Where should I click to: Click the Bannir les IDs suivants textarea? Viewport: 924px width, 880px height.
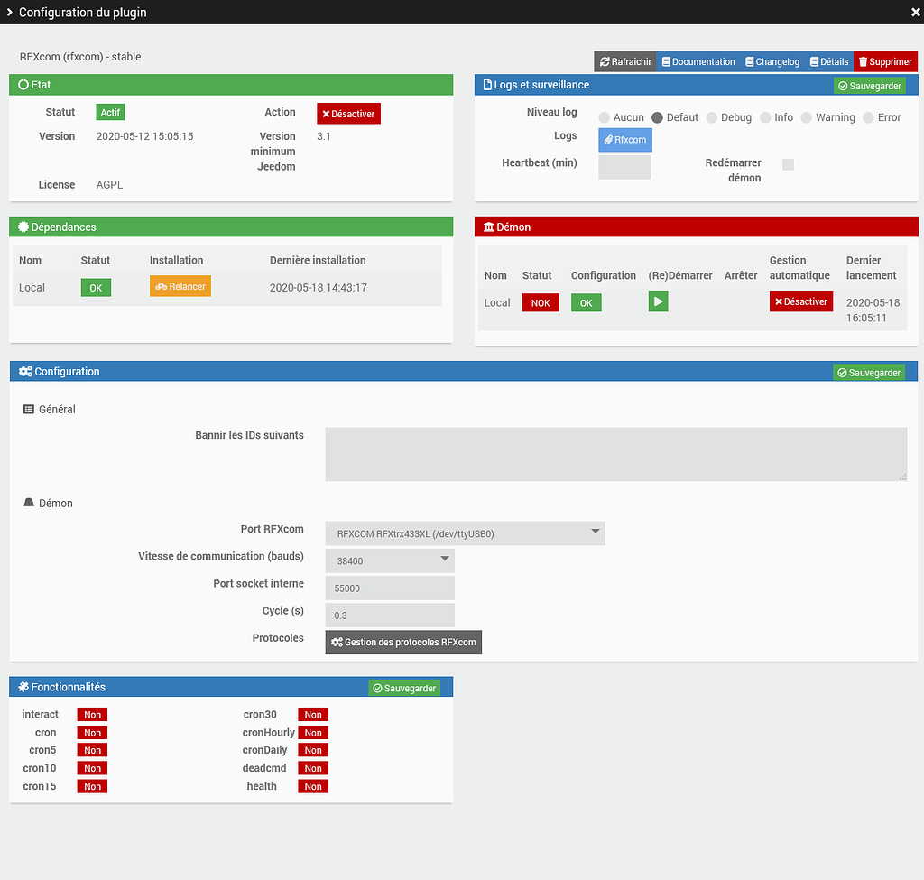(x=615, y=454)
